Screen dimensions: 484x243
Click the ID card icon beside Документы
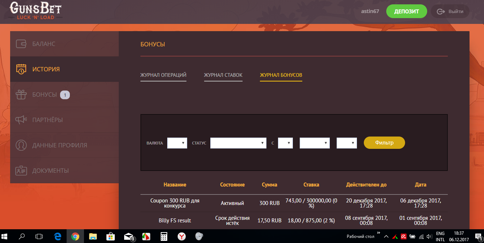click(21, 171)
